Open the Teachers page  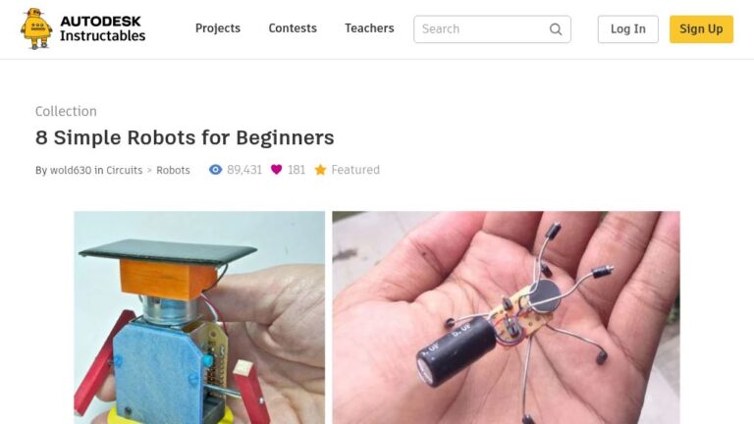click(x=369, y=28)
